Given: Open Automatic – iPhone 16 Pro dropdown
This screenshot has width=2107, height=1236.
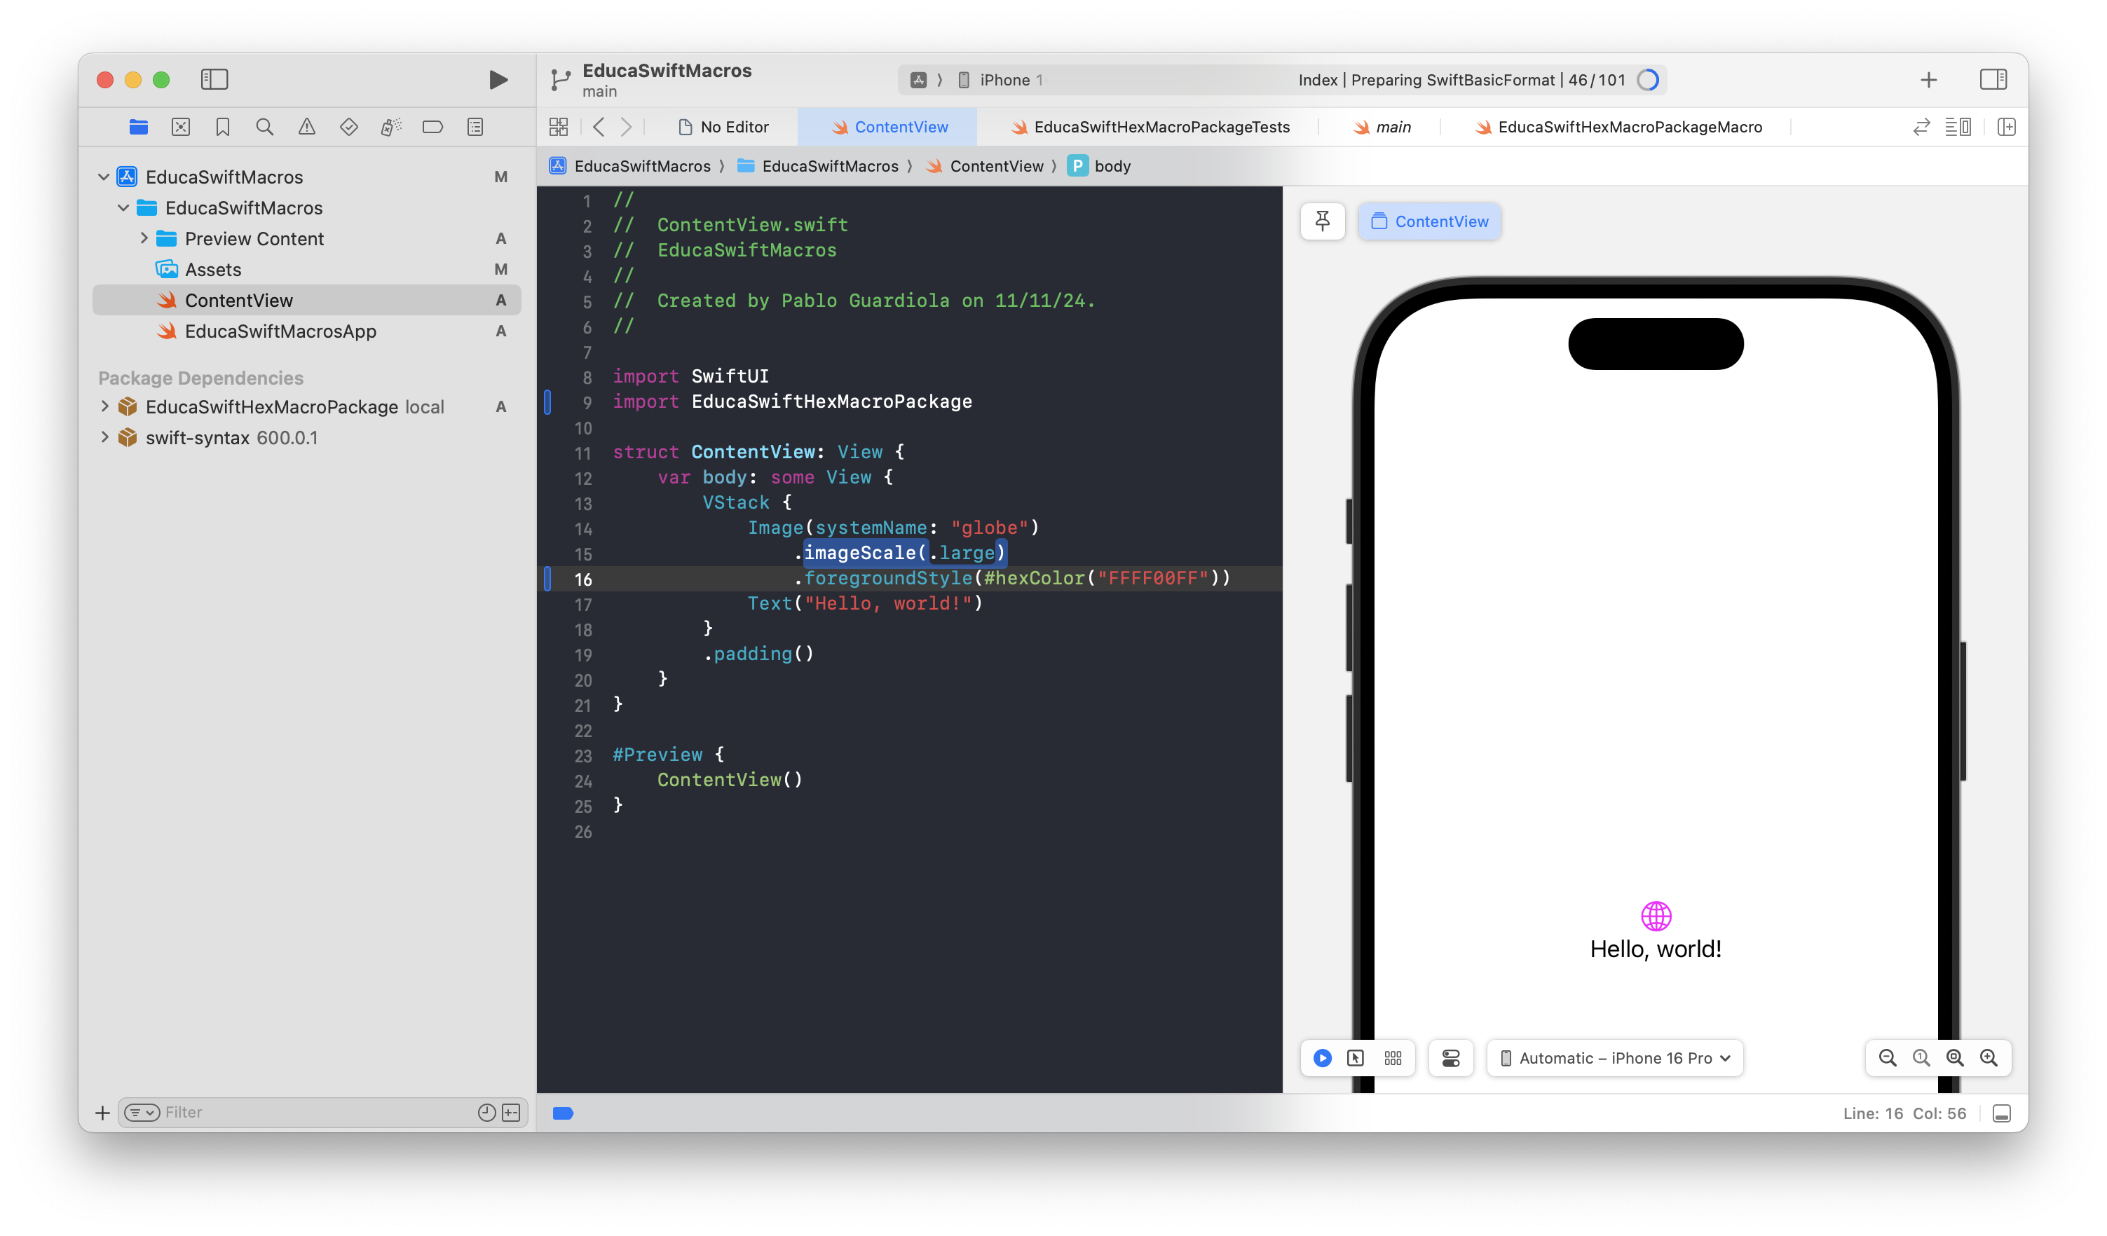Looking at the screenshot, I should click(1614, 1058).
